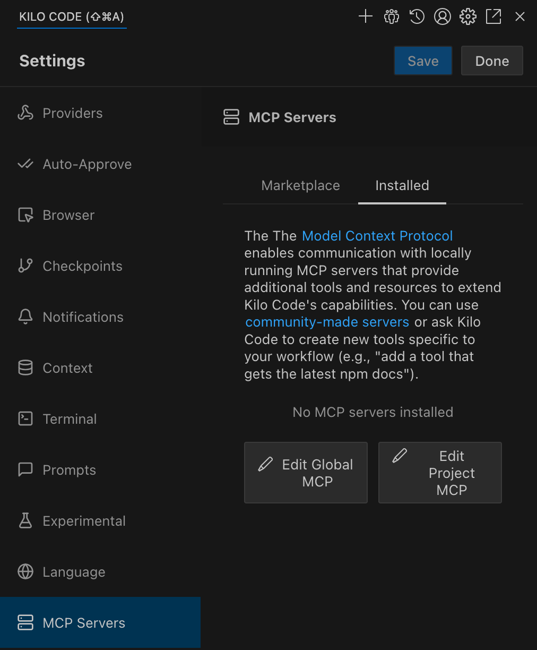Select the Auto-Approve settings section
Viewport: 537px width, 650px height.
point(87,164)
